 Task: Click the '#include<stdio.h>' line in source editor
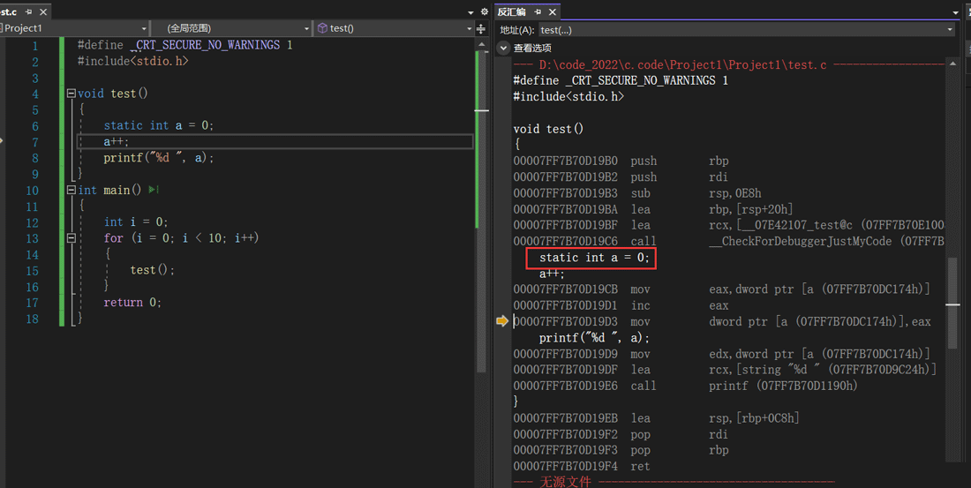pos(132,61)
